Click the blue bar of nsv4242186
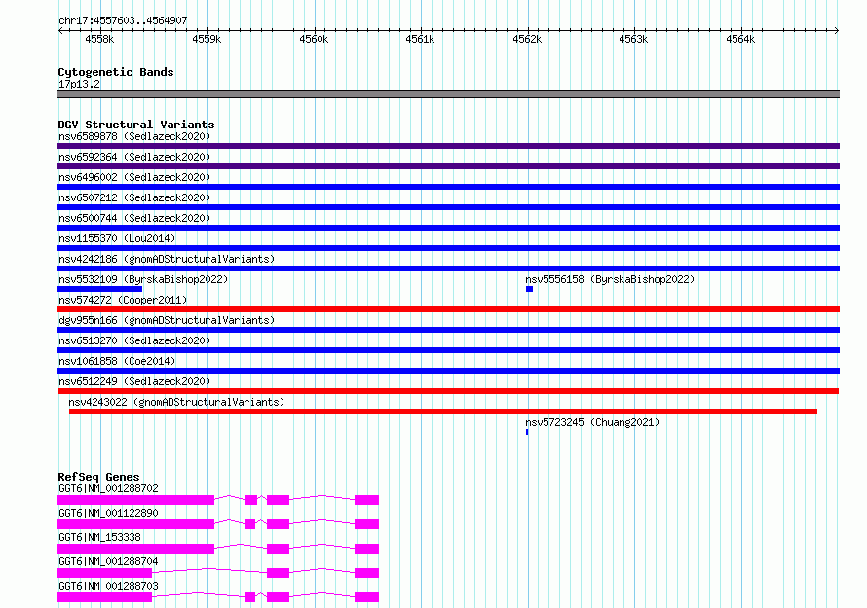 448,268
